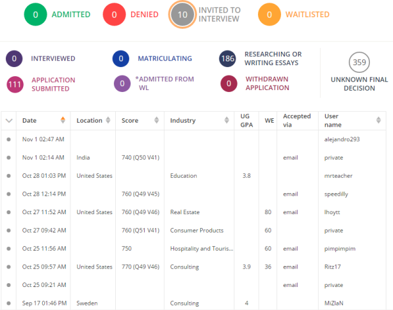
Task: Click the orange Waitlisted count circle
Action: [270, 14]
